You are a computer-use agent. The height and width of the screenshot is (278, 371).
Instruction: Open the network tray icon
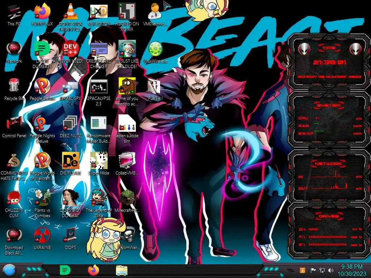click(322, 270)
